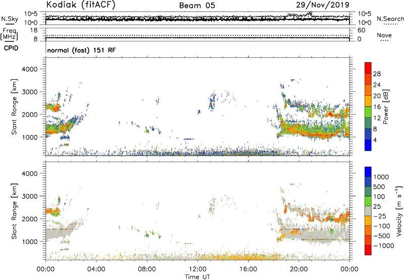Click the "Power [dB]" color bar title

click(385, 107)
